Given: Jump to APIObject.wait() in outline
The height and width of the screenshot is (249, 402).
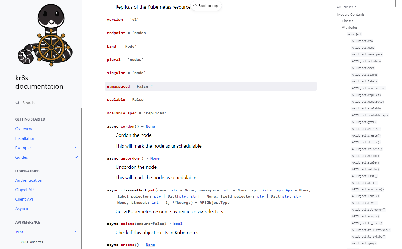Looking at the screenshot, I should point(365,183).
